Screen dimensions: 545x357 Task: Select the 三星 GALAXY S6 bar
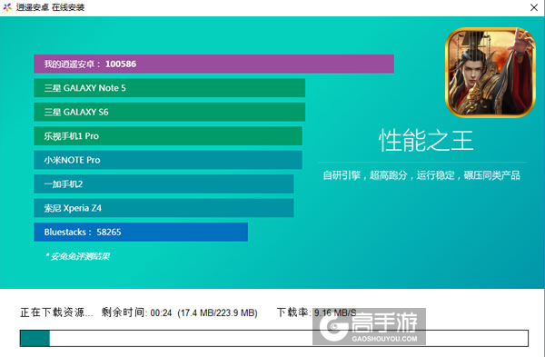pyautogui.click(x=169, y=112)
